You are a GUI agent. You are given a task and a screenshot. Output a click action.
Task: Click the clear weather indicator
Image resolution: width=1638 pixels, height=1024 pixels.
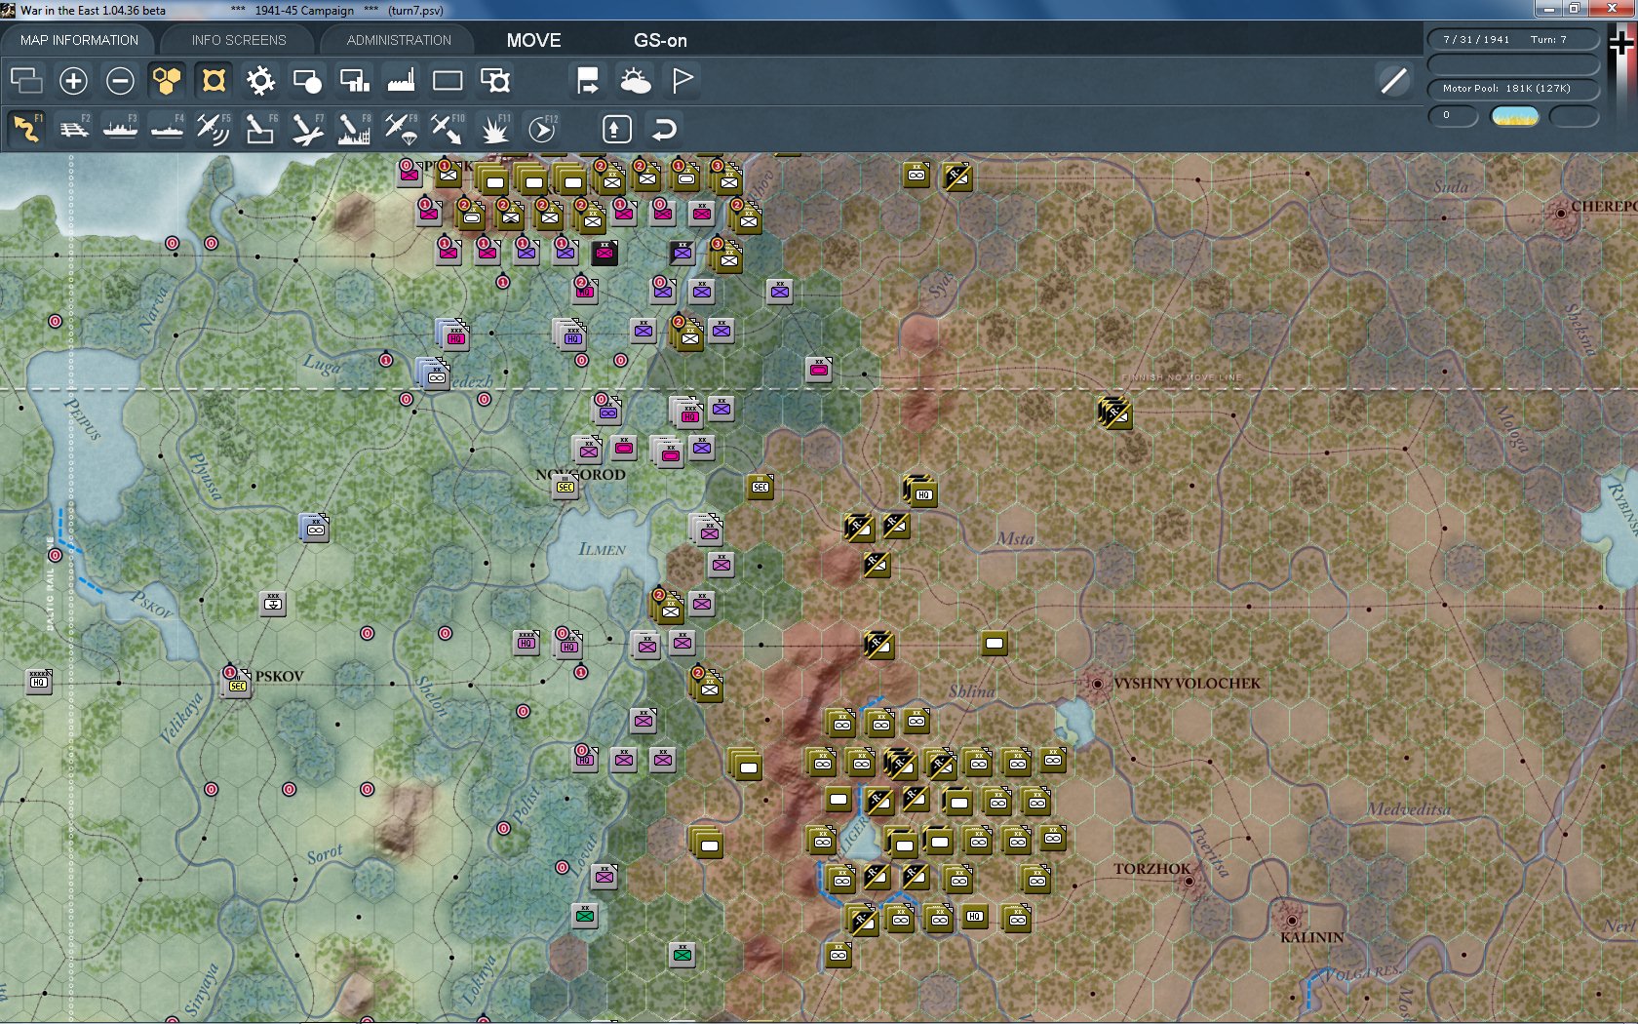pyautogui.click(x=1515, y=117)
